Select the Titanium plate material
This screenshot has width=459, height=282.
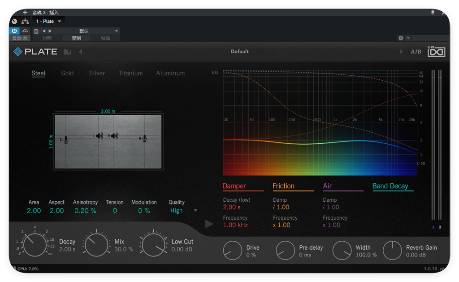(130, 73)
